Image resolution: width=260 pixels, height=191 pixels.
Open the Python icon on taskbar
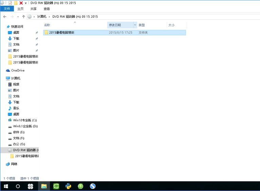pyautogui.click(x=68, y=186)
